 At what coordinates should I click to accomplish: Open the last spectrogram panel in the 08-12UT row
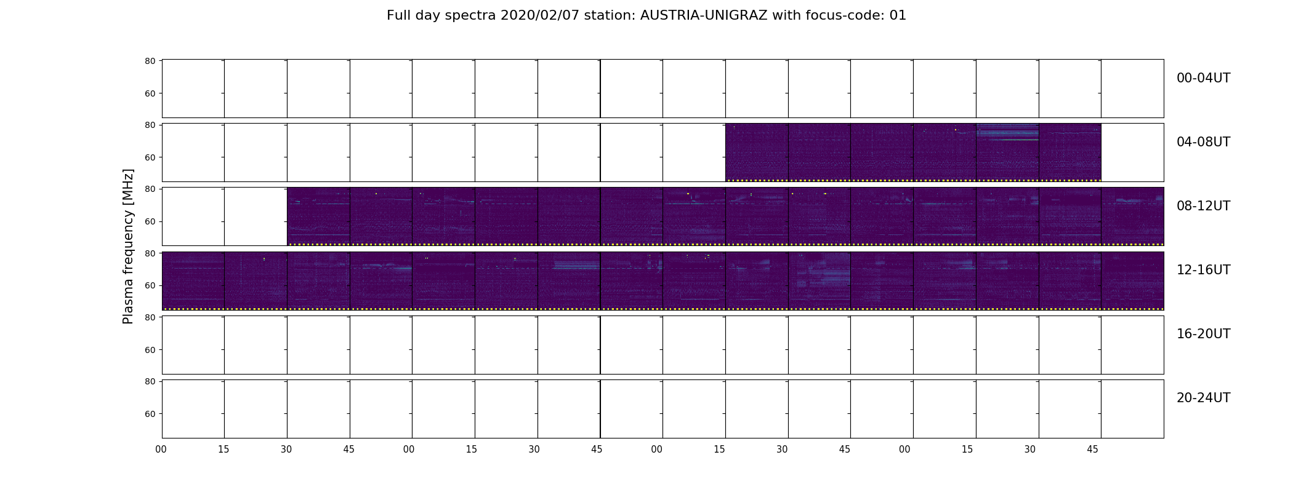[1132, 216]
